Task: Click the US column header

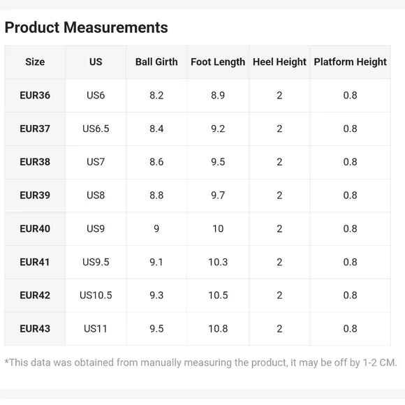Action: [x=96, y=62]
